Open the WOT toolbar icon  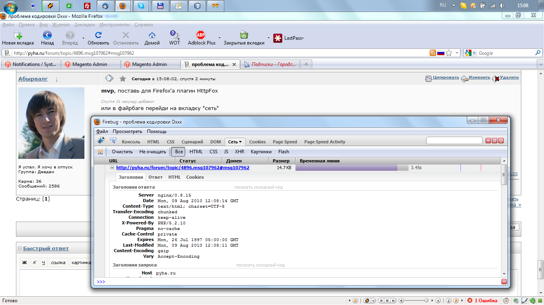pos(174,35)
